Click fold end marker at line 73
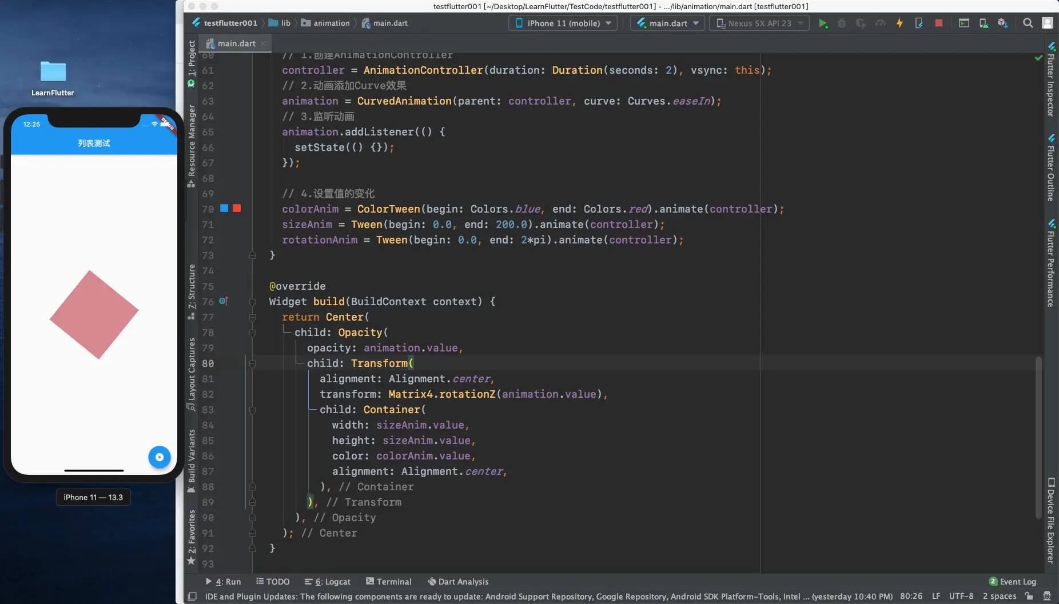The width and height of the screenshot is (1059, 604). 252,255
